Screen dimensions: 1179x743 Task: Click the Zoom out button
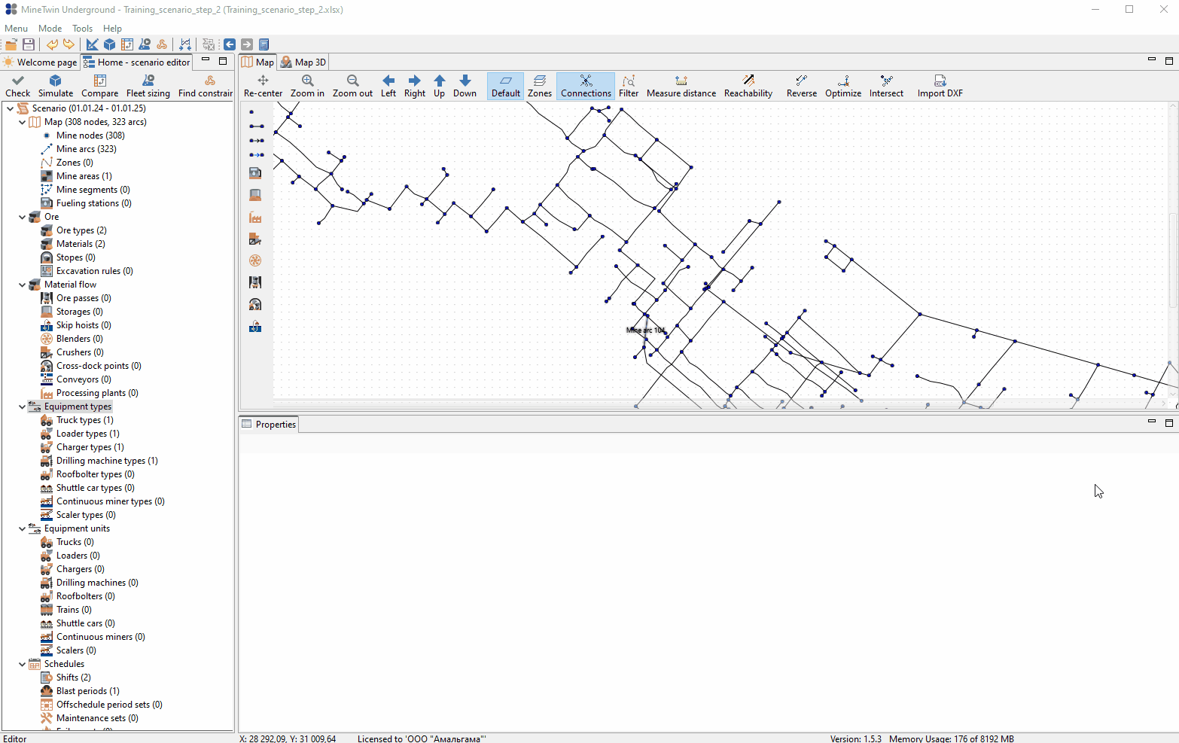pos(352,86)
